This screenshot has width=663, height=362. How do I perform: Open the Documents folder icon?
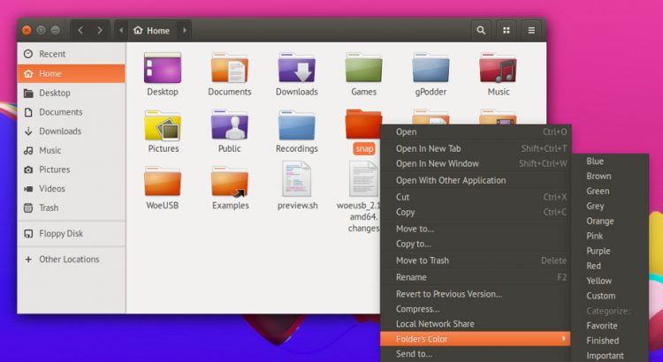(230, 68)
